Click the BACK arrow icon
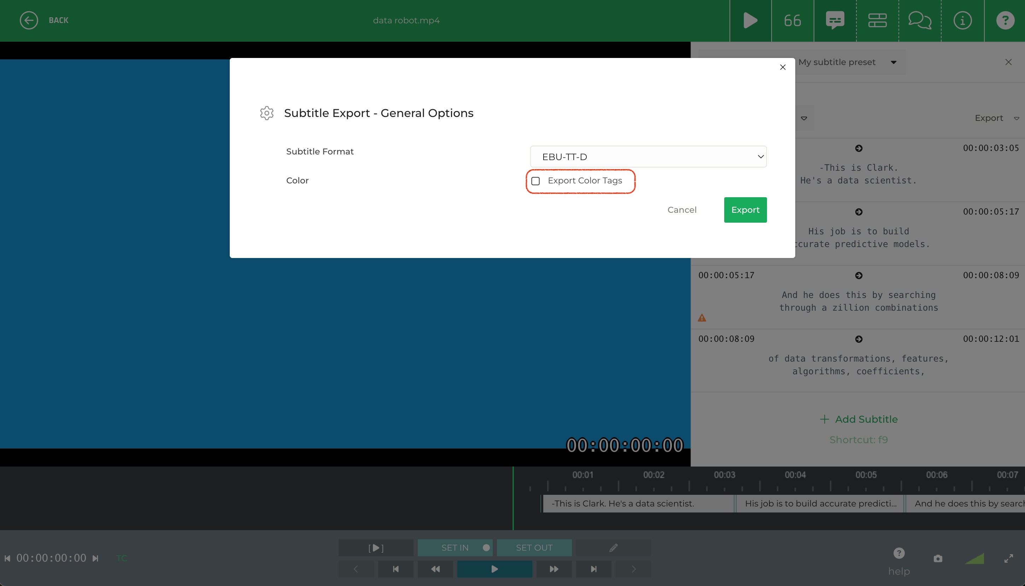1025x586 pixels. pos(29,20)
